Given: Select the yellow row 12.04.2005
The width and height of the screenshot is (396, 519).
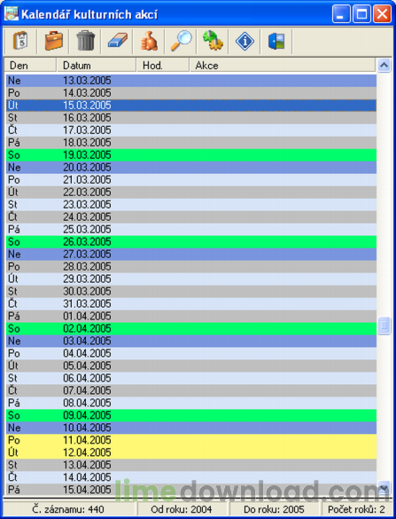Looking at the screenshot, I should [191, 452].
